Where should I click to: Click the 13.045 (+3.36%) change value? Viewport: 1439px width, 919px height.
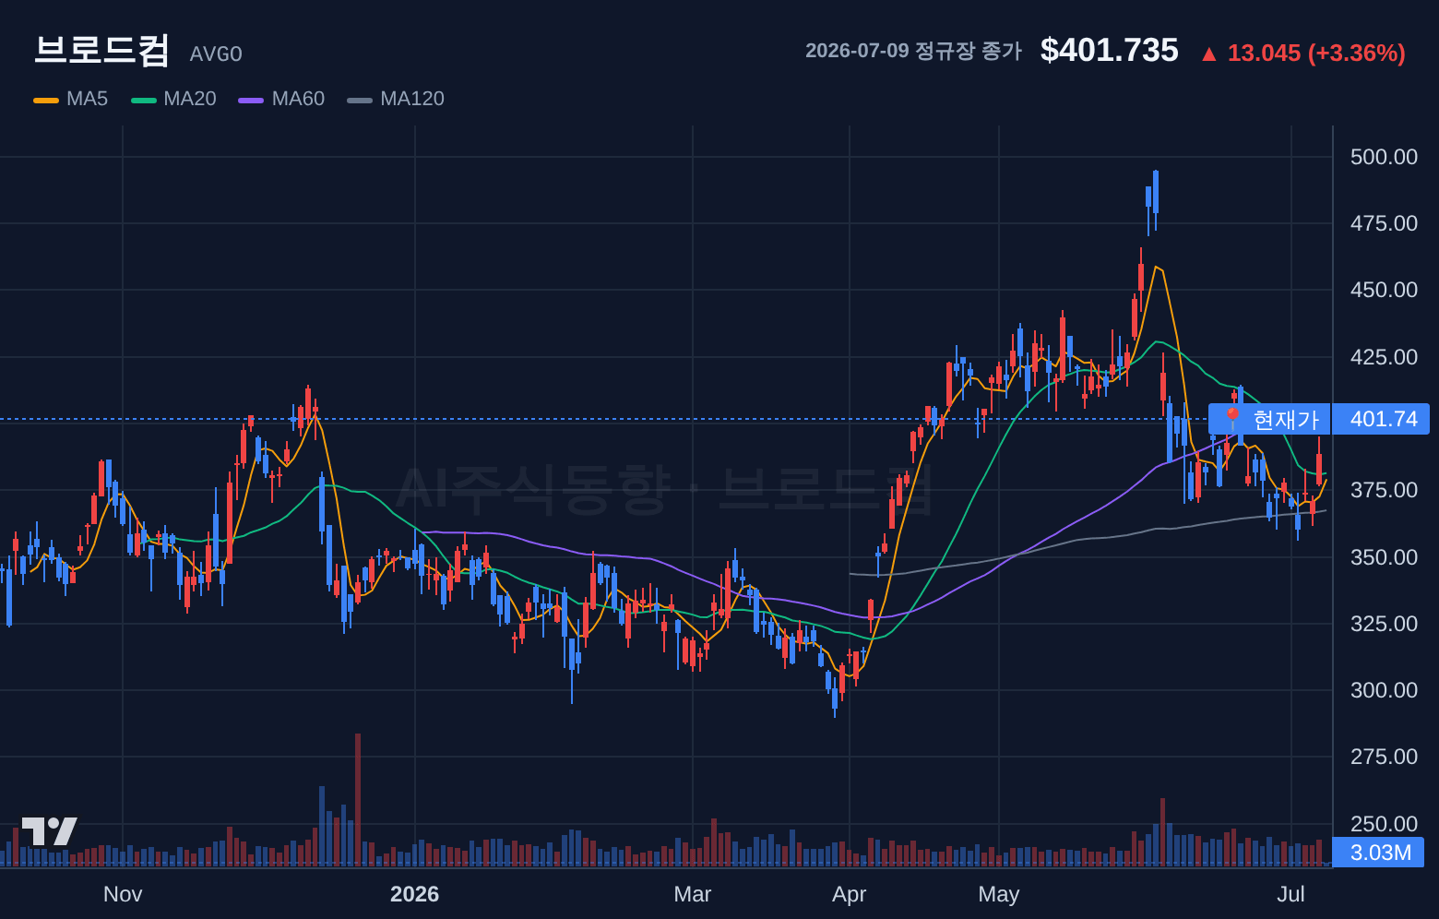1316,53
